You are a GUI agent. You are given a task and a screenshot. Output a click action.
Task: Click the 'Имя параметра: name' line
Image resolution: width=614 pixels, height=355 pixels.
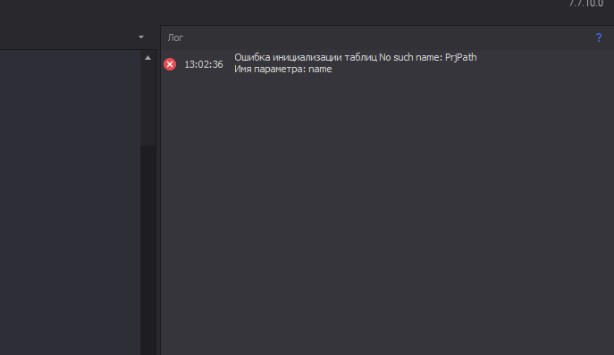[x=283, y=70]
